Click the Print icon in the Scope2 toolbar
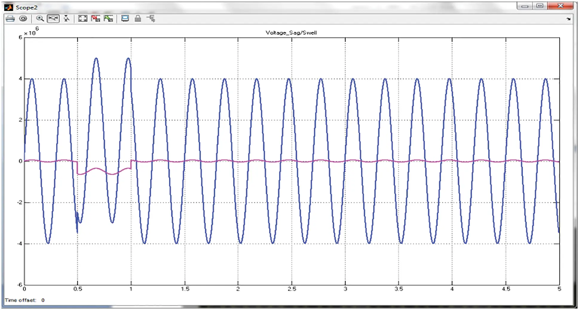Image resolution: width=579 pixels, height=310 pixels. click(x=10, y=19)
